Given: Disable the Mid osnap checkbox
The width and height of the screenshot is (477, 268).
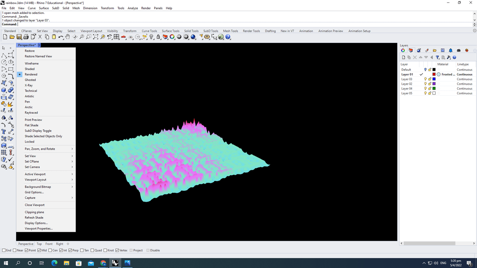Looking at the screenshot, I should click(x=39, y=250).
